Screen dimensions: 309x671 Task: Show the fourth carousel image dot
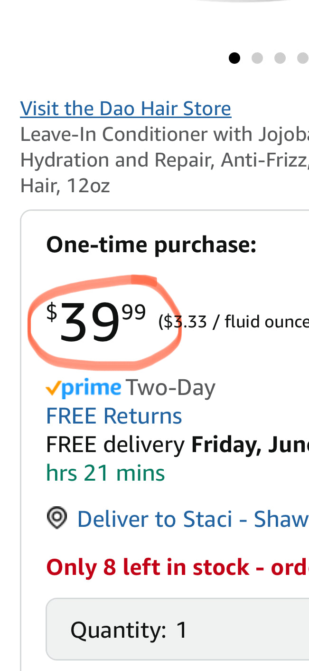[303, 58]
